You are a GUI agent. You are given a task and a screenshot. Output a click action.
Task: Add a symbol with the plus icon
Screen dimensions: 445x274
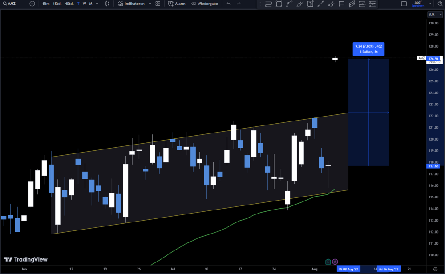point(32,4)
